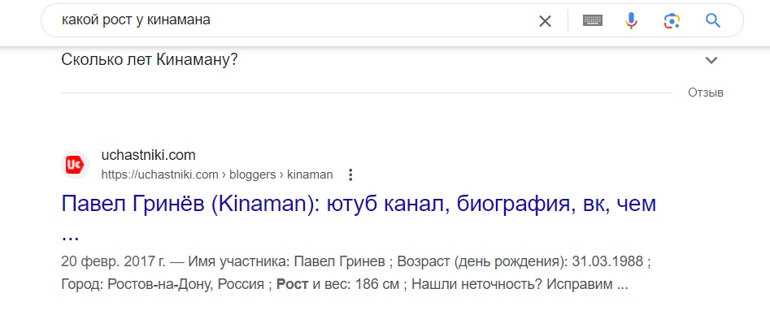Image resolution: width=770 pixels, height=319 pixels.
Task: Open the question "Сколько лет Кинаману?"
Action: [x=150, y=60]
